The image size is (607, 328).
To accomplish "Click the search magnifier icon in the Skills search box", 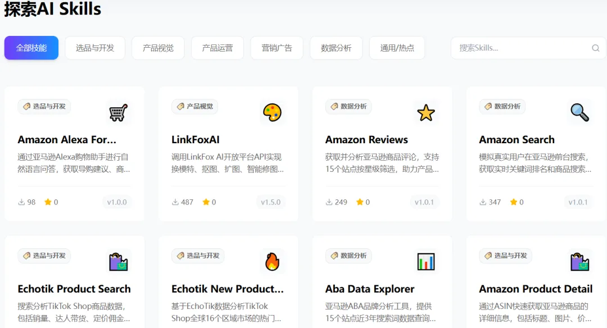I will (x=595, y=48).
